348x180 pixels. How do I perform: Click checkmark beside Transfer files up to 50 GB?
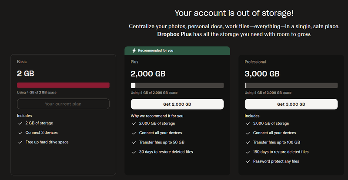[134, 142]
